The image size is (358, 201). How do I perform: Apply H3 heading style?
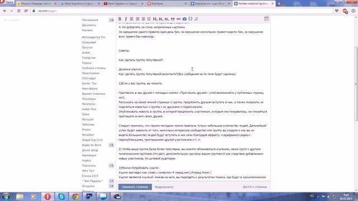coord(167,19)
